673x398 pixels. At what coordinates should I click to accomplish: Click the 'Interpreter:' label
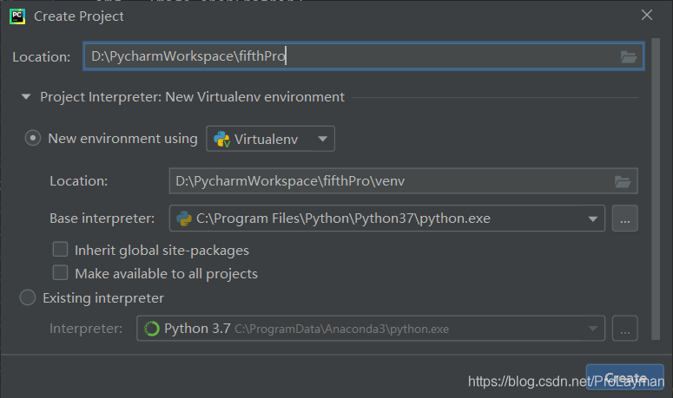tap(86, 329)
